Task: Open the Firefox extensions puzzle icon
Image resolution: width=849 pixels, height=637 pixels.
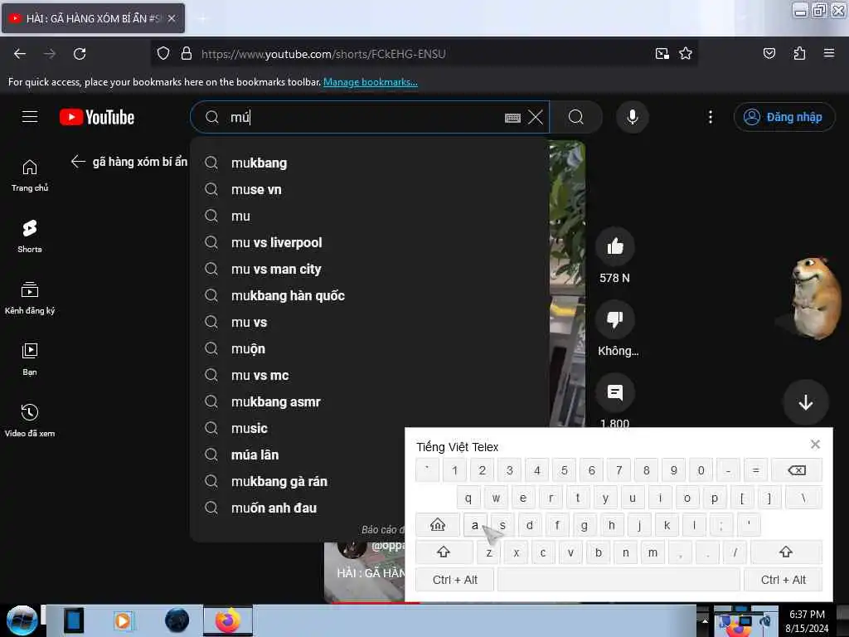Action: pos(799,54)
